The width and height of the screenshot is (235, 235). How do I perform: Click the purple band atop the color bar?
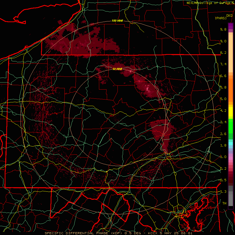tap(231, 26)
